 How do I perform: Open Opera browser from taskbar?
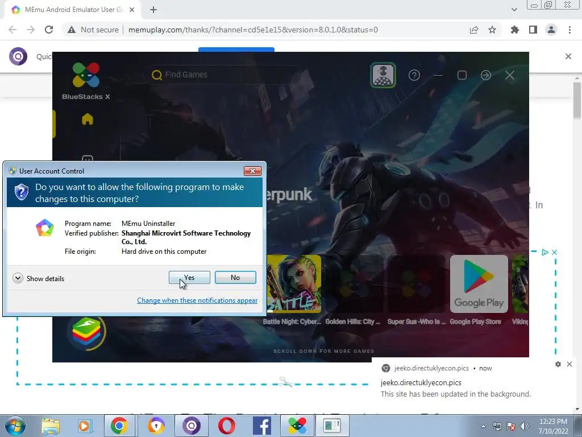(x=226, y=426)
